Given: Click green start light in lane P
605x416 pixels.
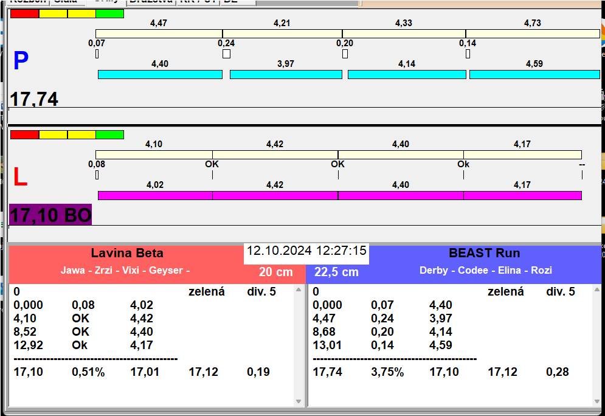Looking at the screenshot, I should pyautogui.click(x=109, y=13).
